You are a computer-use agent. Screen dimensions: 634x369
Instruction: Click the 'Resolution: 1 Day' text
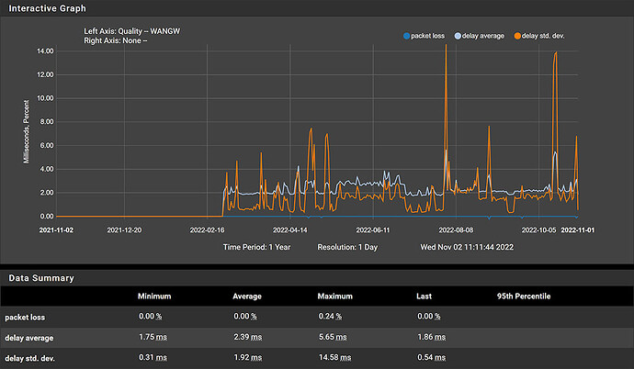point(347,247)
